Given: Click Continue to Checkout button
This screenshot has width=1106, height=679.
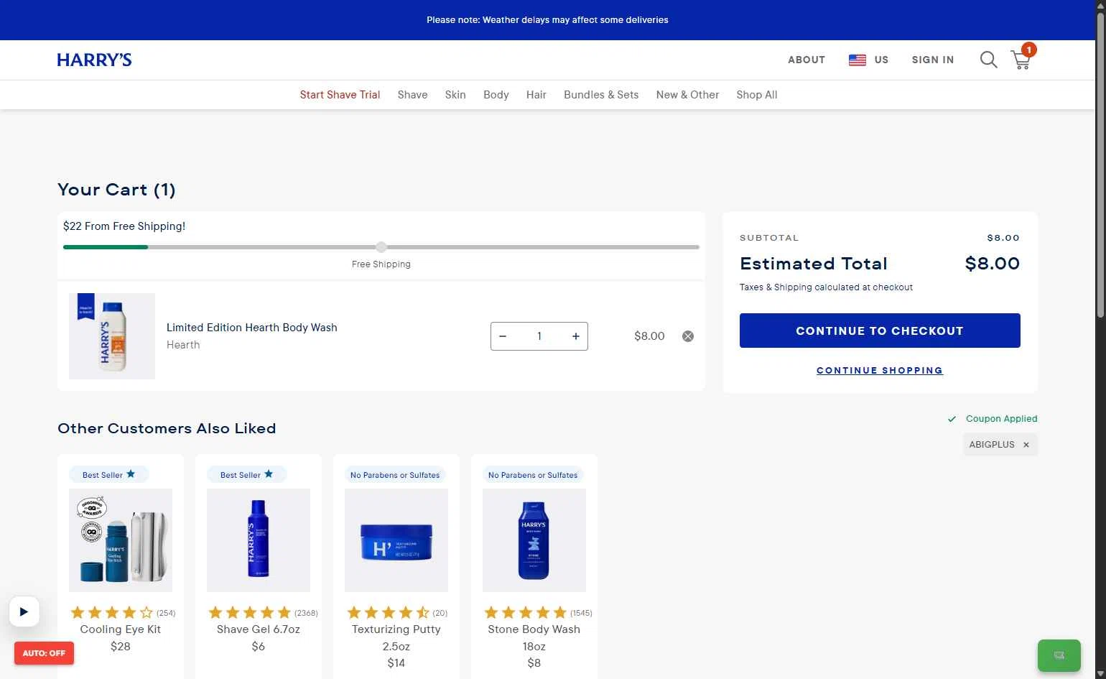Looking at the screenshot, I should coord(880,331).
